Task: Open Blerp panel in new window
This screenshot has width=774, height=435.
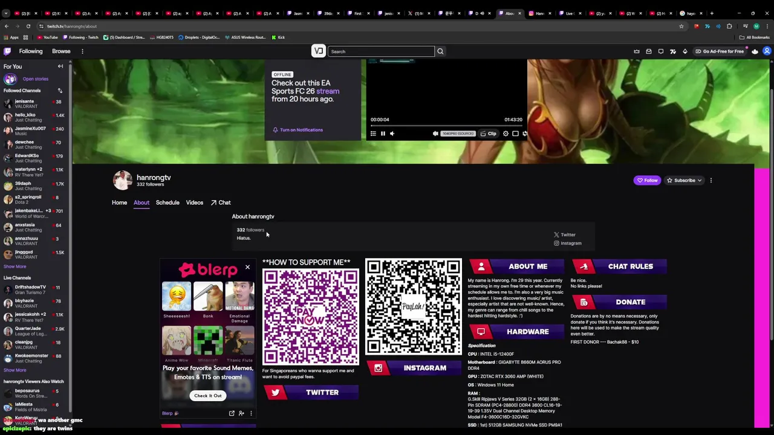Action: 232,413
